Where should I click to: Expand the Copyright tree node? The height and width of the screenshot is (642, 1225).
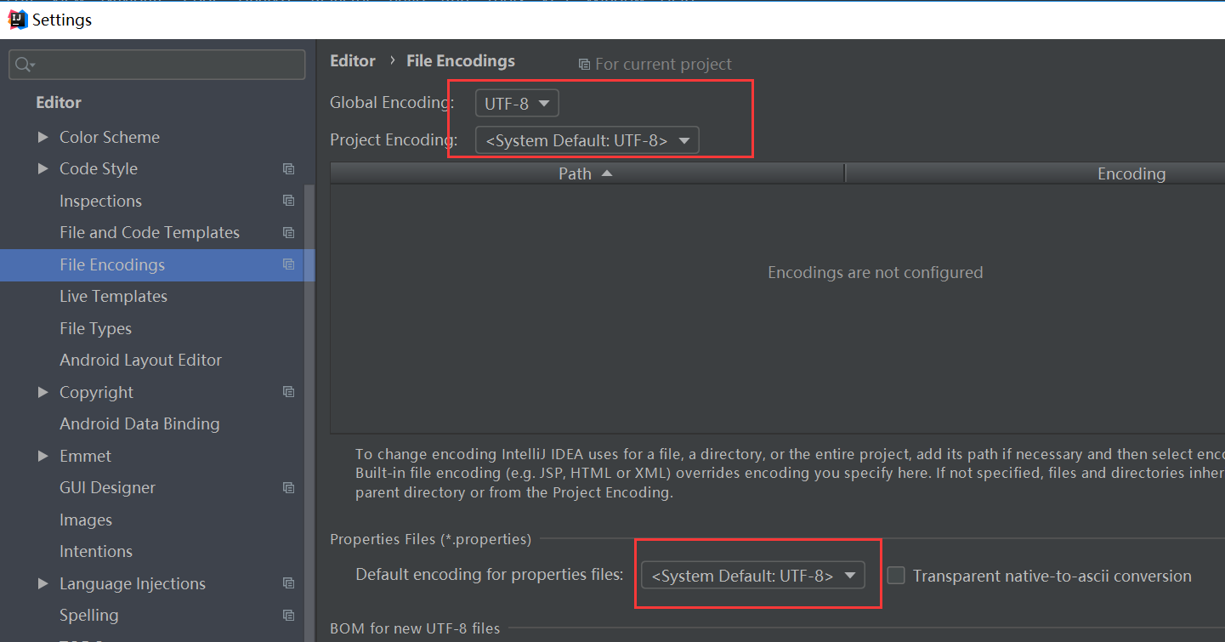click(x=43, y=392)
